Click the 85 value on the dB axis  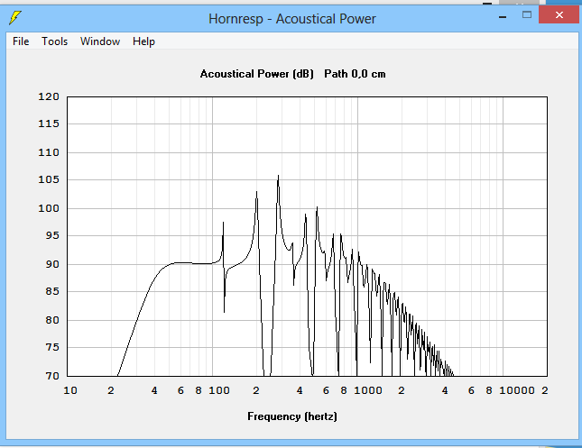coord(52,291)
